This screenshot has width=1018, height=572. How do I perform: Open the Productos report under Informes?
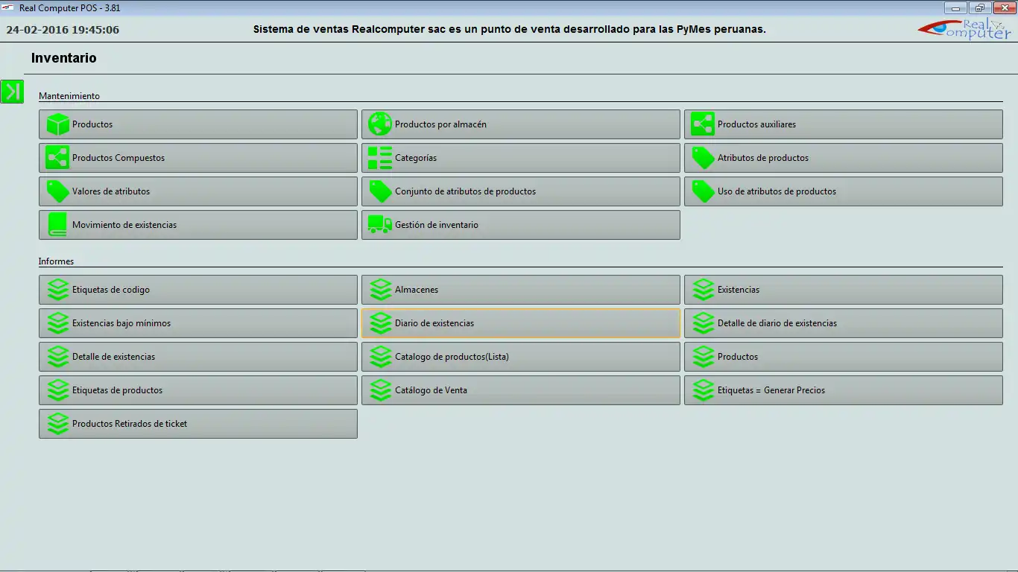844,357
